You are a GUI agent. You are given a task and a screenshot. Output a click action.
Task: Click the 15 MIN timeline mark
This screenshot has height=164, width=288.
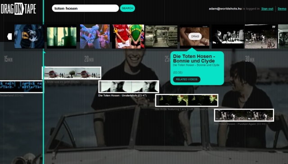8,59
